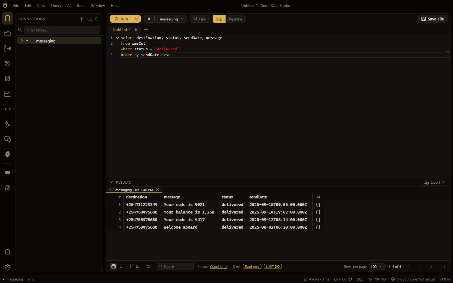Expand the messaging connection tree node
453x283 pixels.
22,41
